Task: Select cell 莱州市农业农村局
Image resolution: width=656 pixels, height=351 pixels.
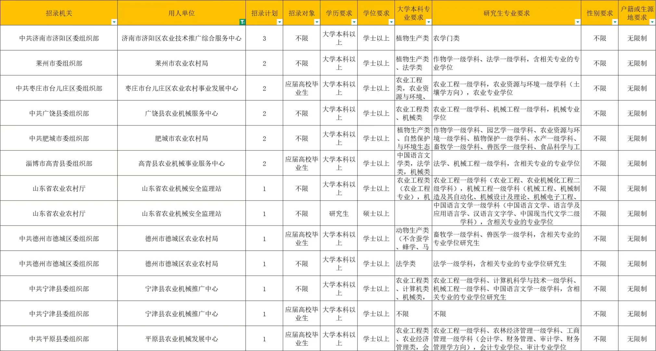Action: tap(182, 63)
